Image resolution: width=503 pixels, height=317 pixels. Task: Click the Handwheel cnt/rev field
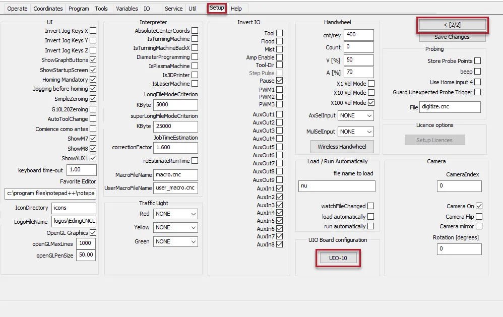(359, 35)
